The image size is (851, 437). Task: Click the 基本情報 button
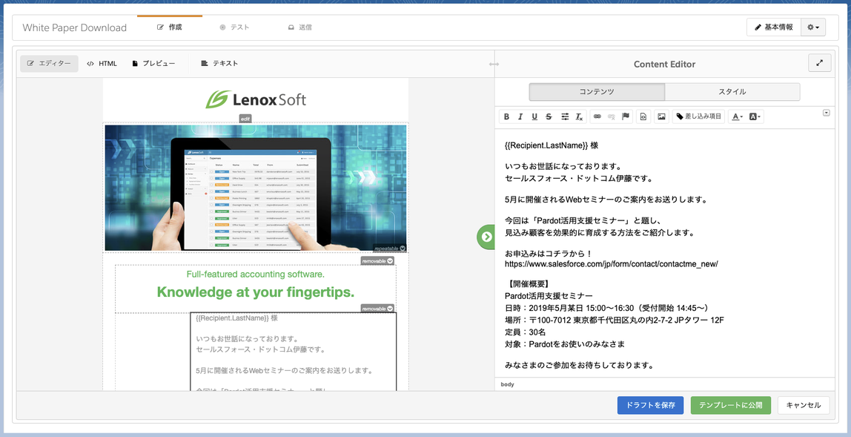pos(774,27)
